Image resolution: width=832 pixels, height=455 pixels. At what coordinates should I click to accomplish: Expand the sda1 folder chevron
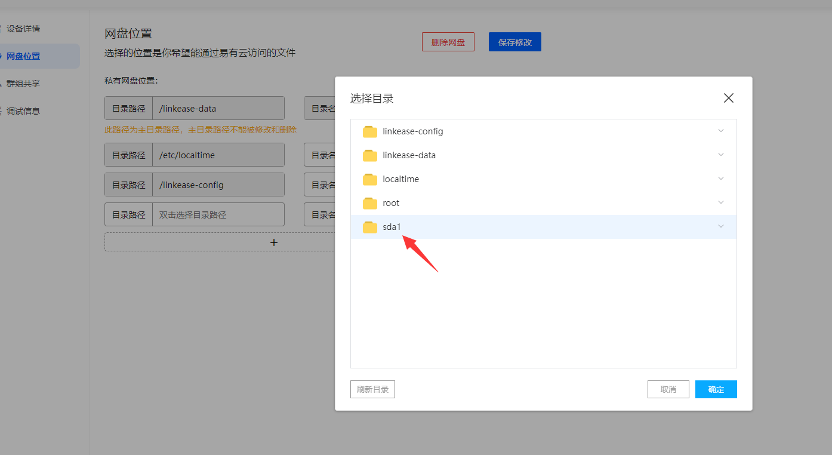coord(720,226)
